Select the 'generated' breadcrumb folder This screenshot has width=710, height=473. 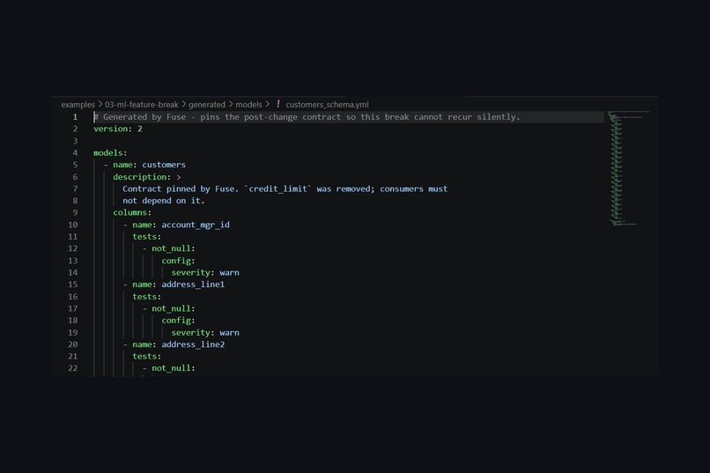[207, 105]
